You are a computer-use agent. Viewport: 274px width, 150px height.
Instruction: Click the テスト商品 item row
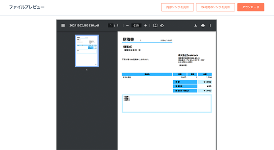tap(167, 77)
